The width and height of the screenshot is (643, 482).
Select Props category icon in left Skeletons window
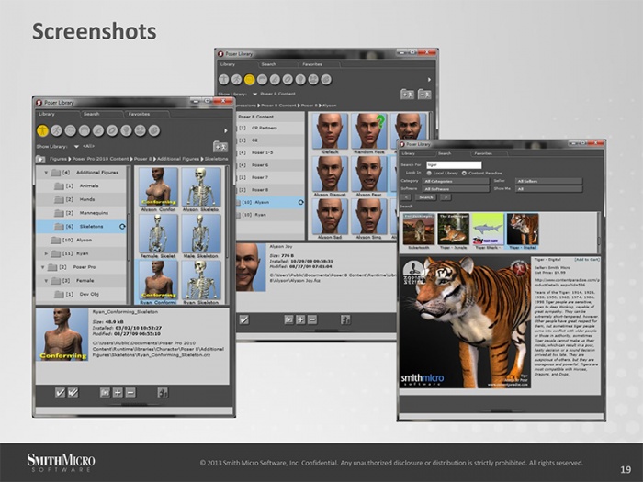click(112, 130)
